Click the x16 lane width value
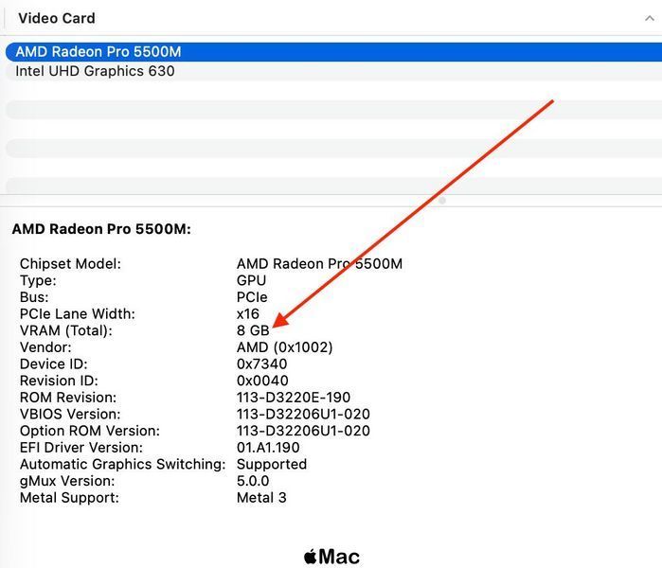The height and width of the screenshot is (568, 662). tap(248, 314)
